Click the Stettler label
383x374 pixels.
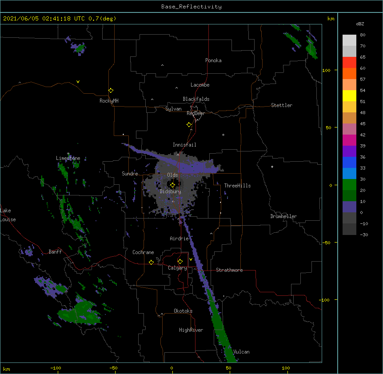click(282, 105)
